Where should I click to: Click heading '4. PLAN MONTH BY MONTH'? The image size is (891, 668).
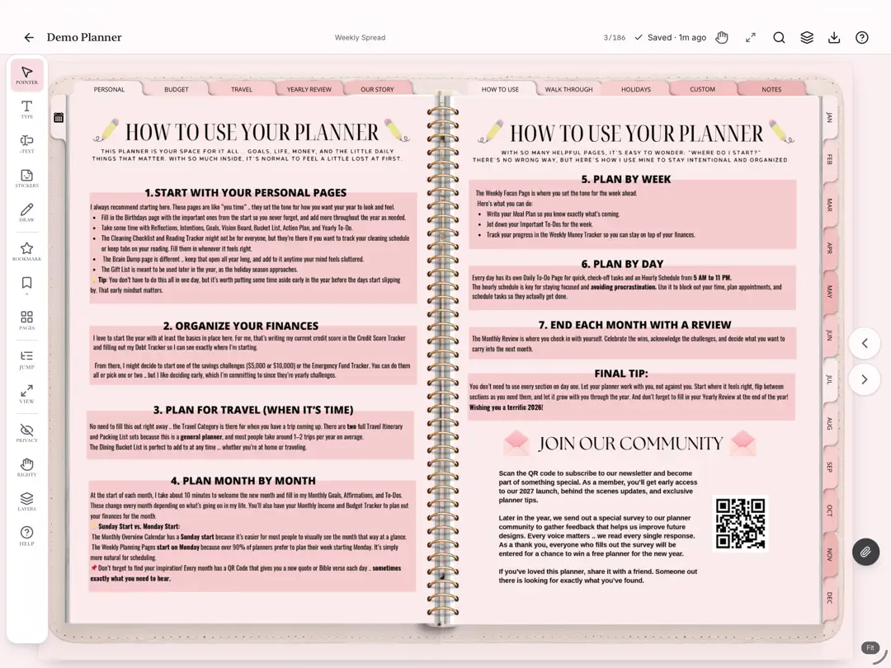pyautogui.click(x=243, y=481)
